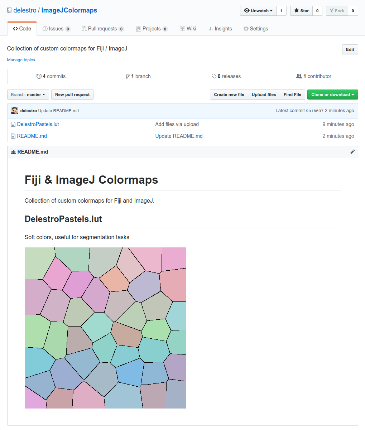This screenshot has width=365, height=430.
Task: Click the Manage topics link
Action: [21, 60]
